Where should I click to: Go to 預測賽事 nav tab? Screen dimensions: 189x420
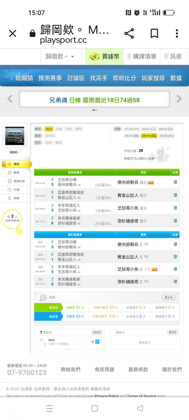[x=50, y=78]
